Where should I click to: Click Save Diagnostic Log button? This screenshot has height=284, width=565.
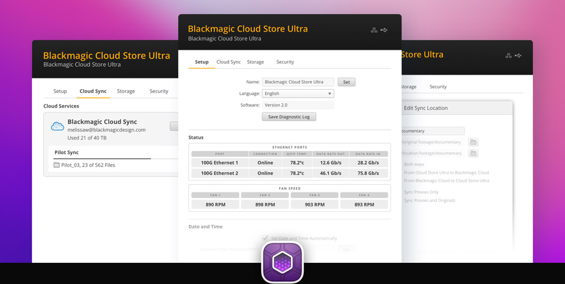[289, 117]
